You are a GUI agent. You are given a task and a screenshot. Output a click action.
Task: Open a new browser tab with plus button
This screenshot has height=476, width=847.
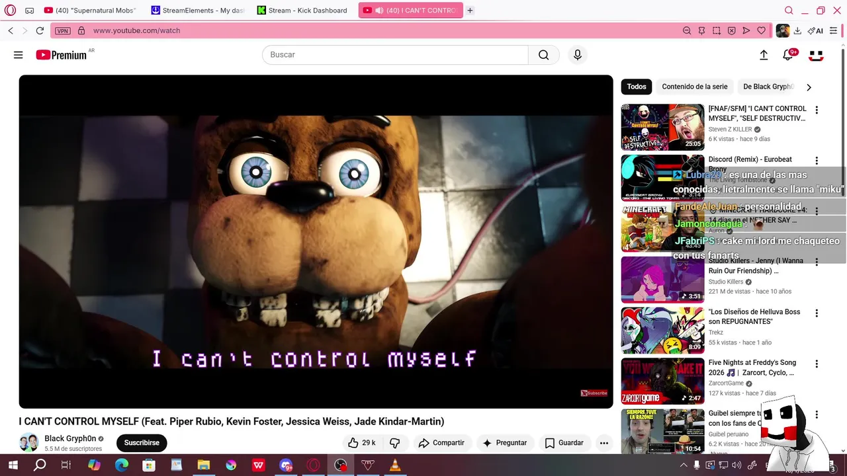pos(470,11)
